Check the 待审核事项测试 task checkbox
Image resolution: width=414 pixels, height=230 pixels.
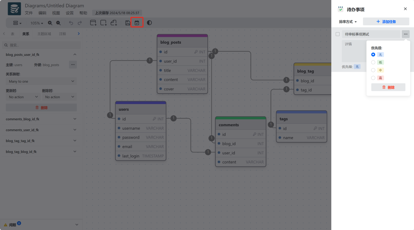click(x=337, y=34)
